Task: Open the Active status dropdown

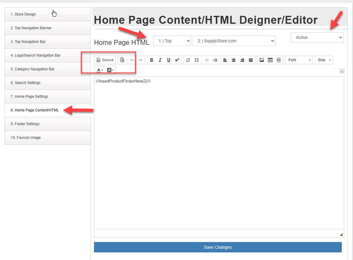Action: [317, 37]
